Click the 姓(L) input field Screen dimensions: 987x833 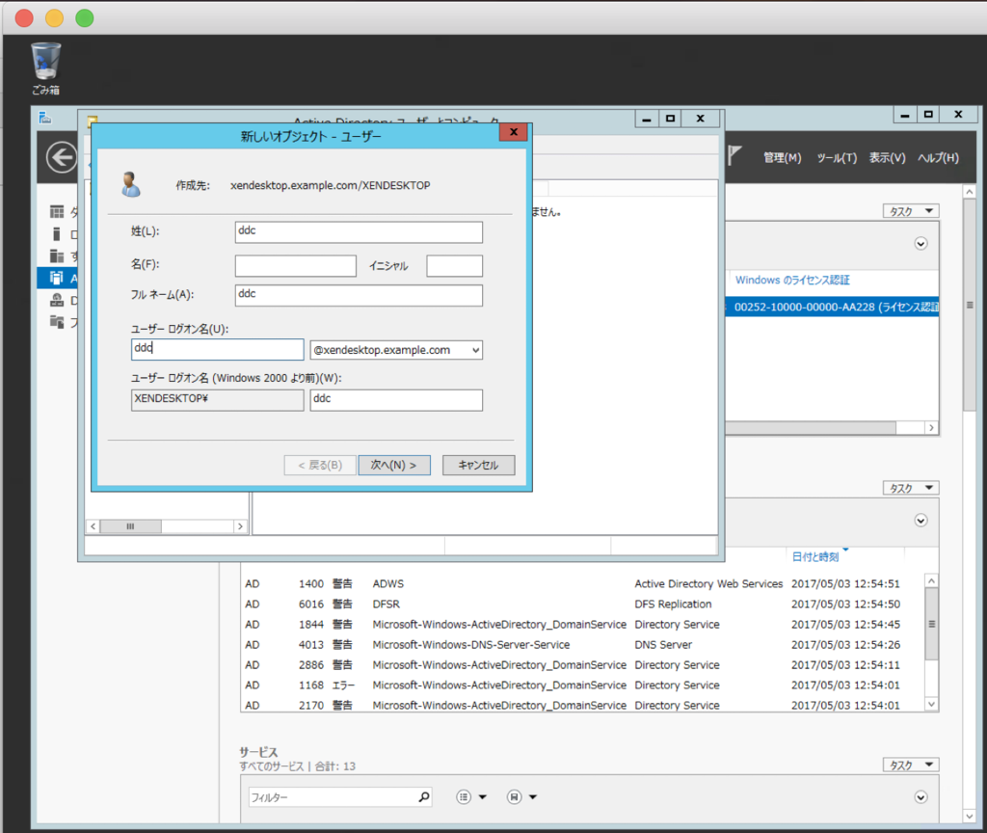click(x=359, y=231)
